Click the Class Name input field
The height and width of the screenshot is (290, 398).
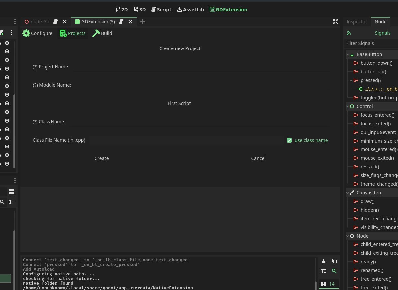199,122
